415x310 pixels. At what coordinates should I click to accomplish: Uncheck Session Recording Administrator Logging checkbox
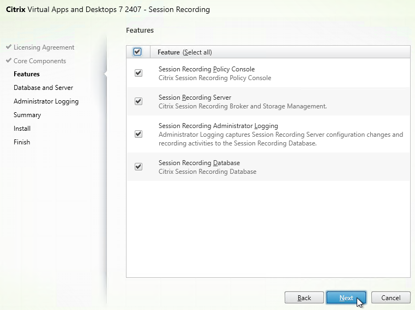pyautogui.click(x=139, y=134)
